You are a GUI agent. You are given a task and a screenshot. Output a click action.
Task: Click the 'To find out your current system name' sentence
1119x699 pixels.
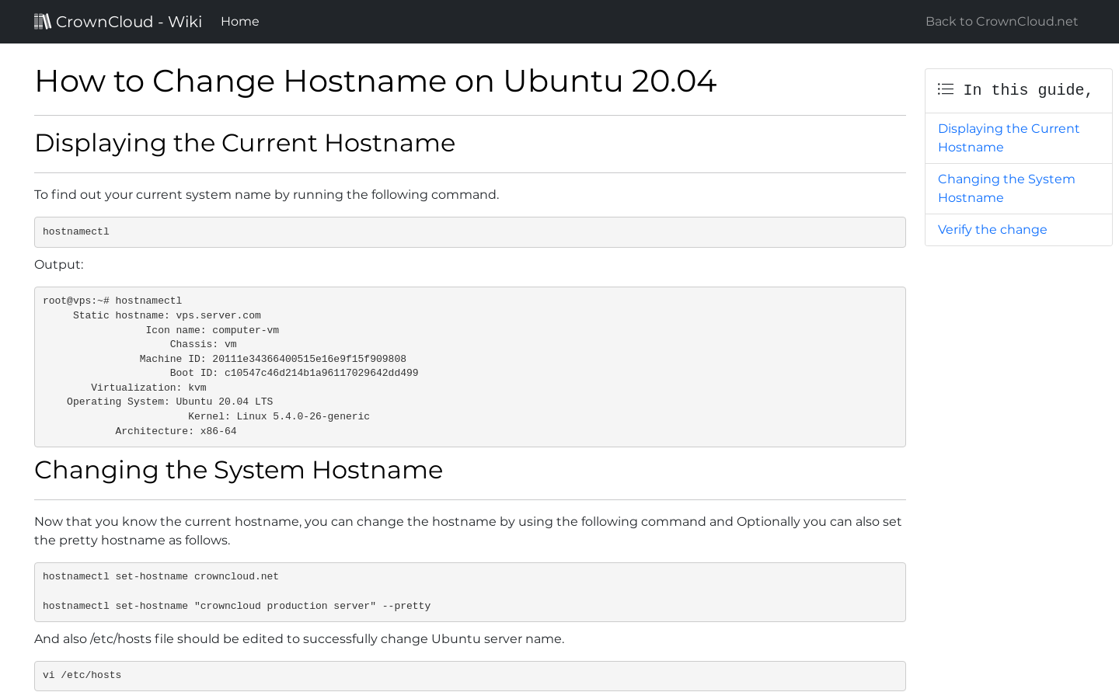coord(267,195)
